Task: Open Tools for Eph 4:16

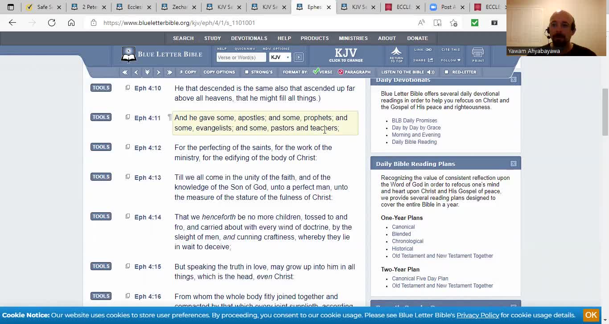Action: click(x=101, y=296)
